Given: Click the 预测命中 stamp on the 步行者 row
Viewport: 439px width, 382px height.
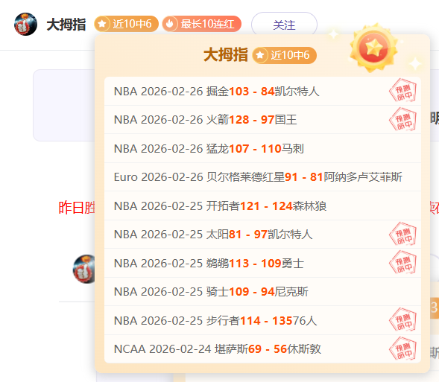Looking at the screenshot, I should click(403, 320).
